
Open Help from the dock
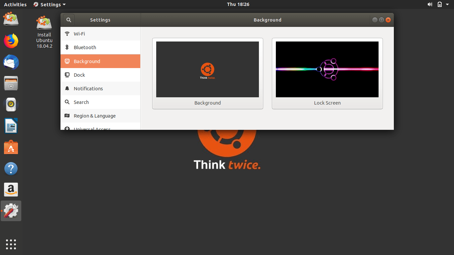11,169
